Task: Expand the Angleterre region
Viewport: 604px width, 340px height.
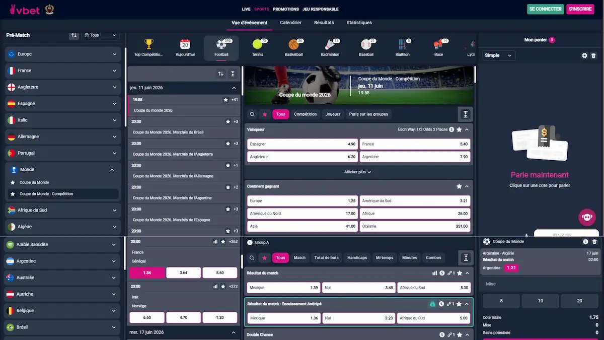Action: point(63,87)
